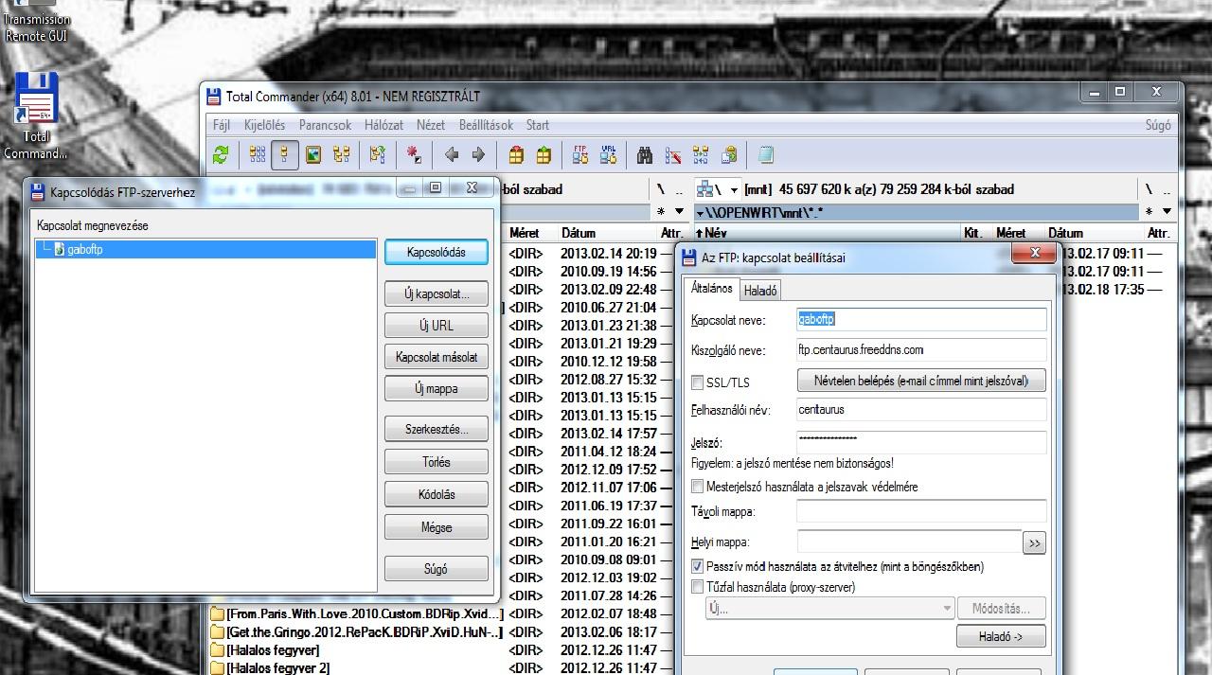Click the green refresh toolbar icon
1212x675 pixels.
(221, 154)
